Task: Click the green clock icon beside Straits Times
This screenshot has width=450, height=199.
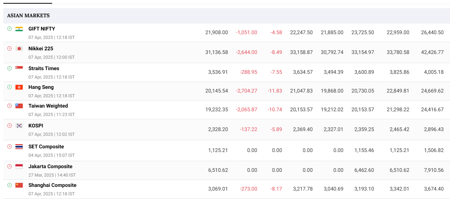Action: pos(10,68)
